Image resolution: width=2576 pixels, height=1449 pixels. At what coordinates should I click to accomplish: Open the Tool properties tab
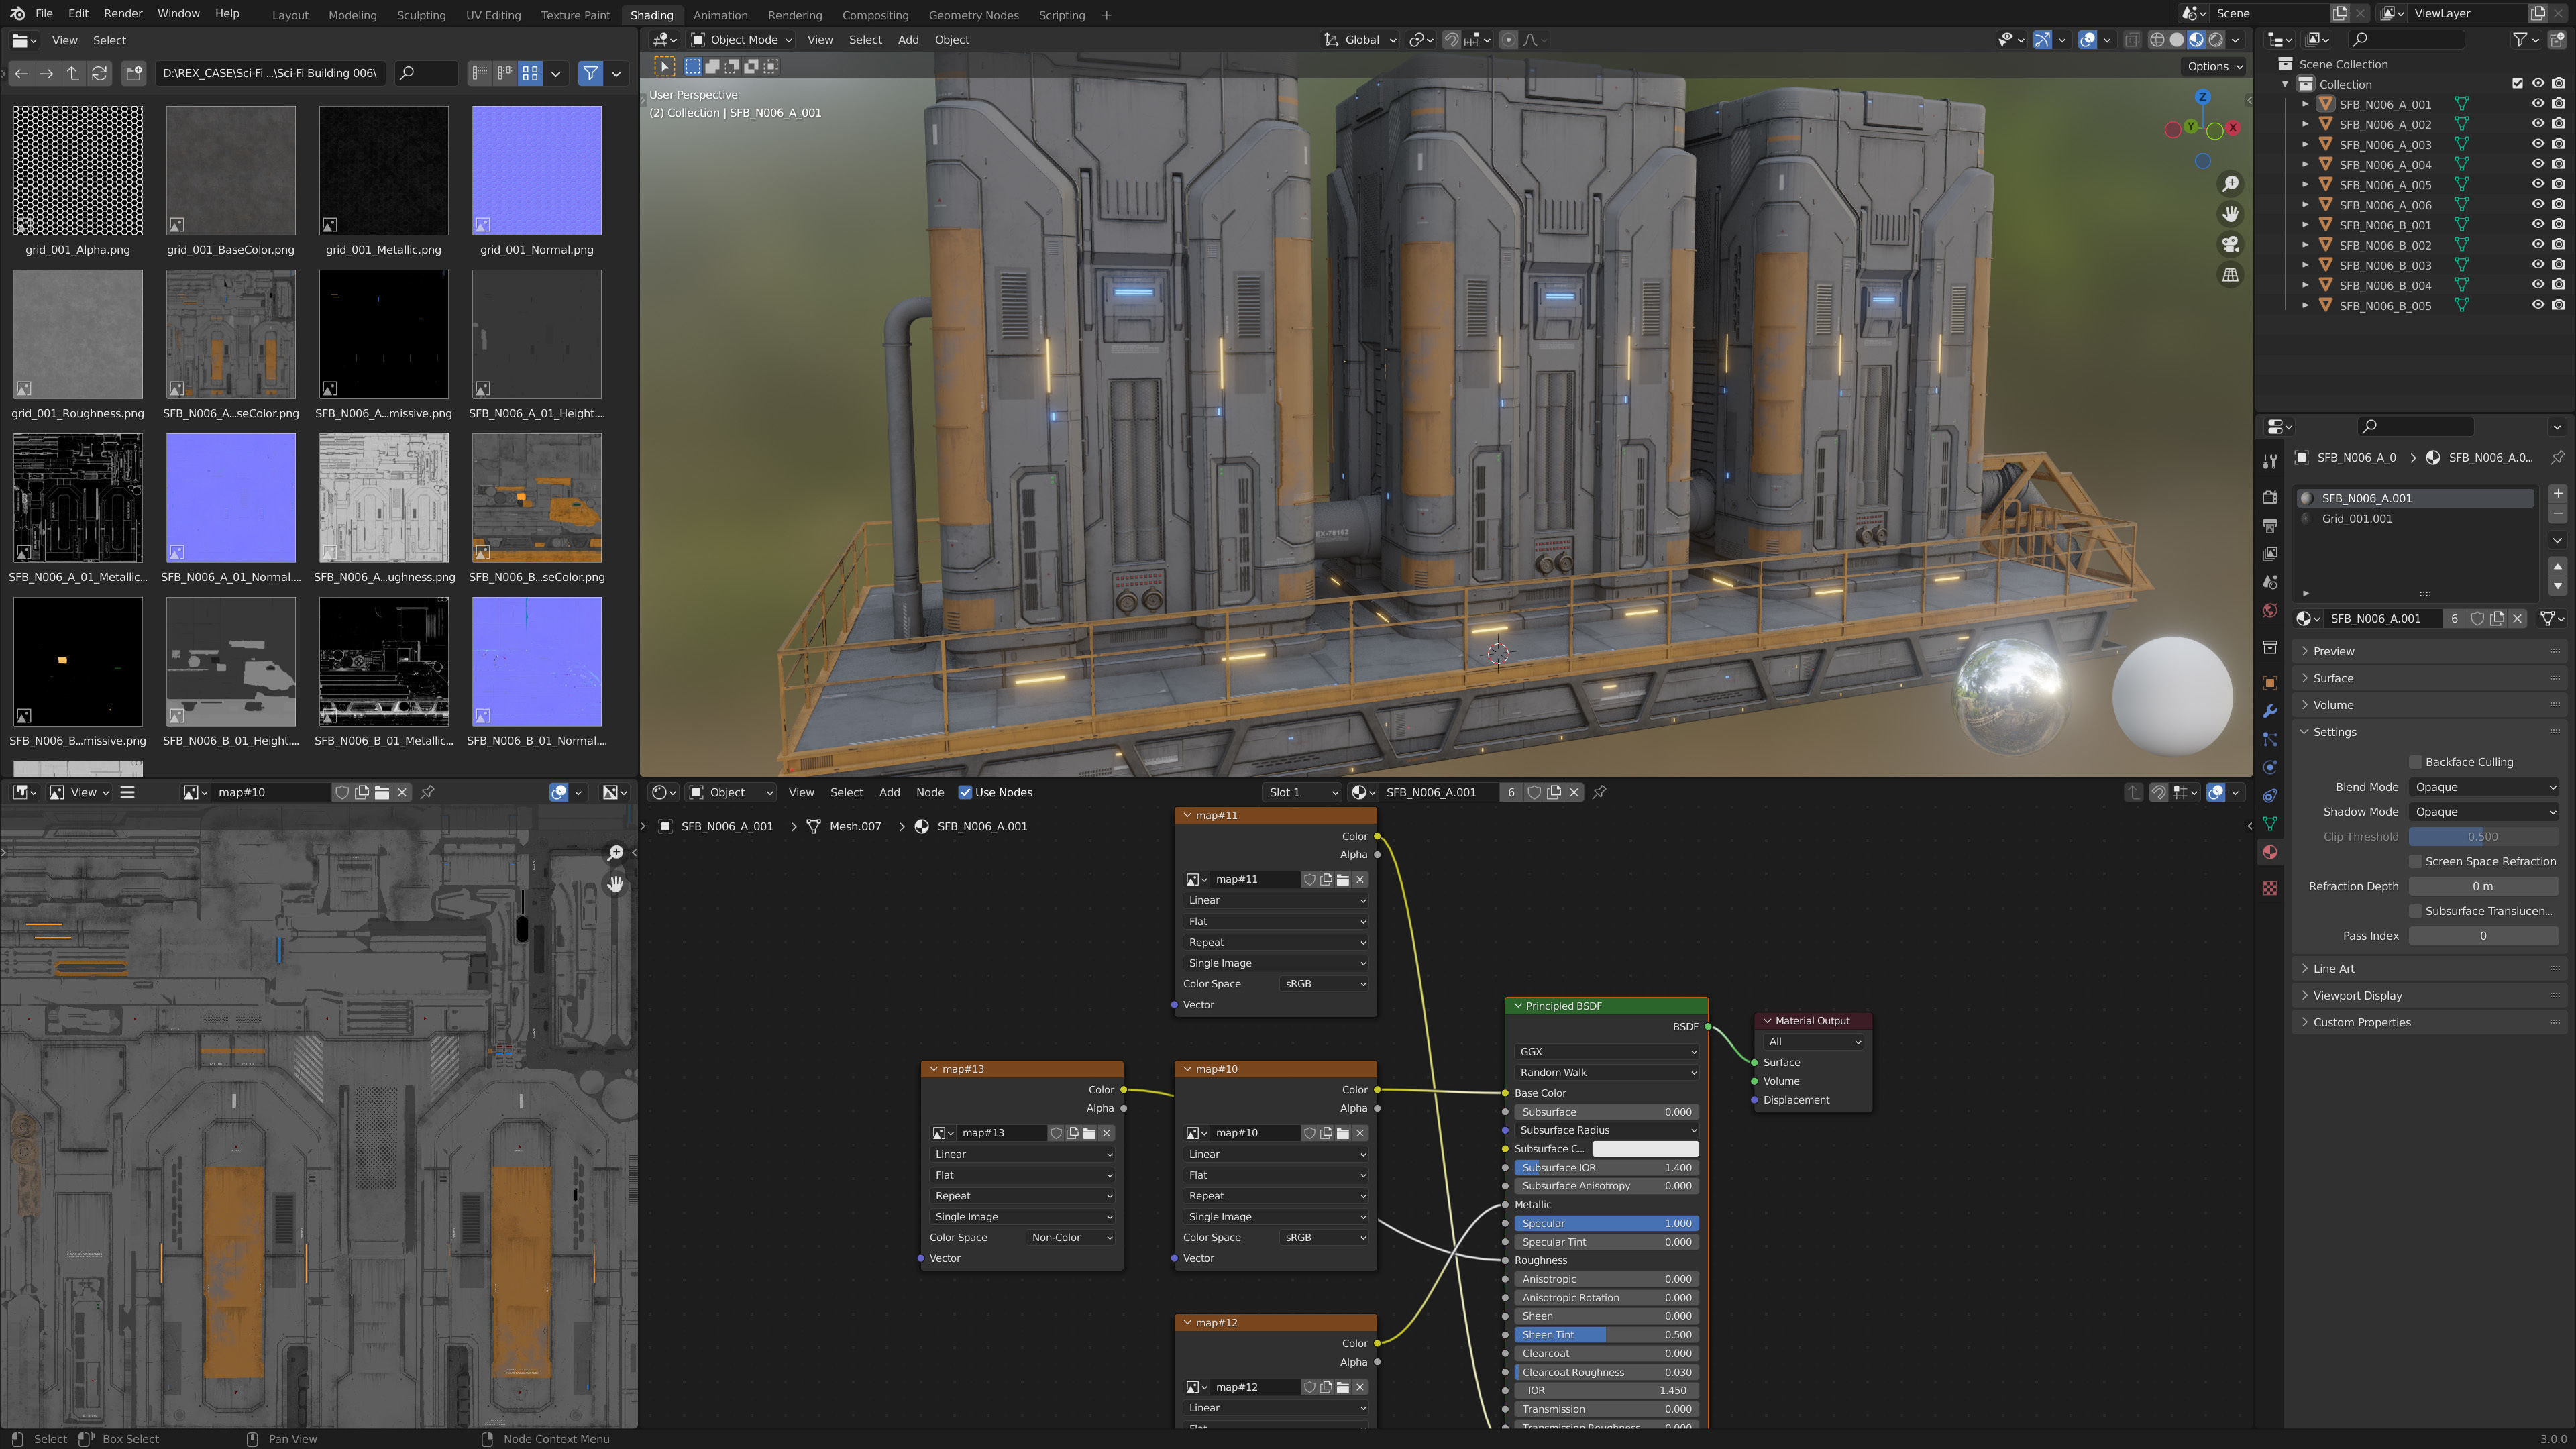coord(2270,461)
